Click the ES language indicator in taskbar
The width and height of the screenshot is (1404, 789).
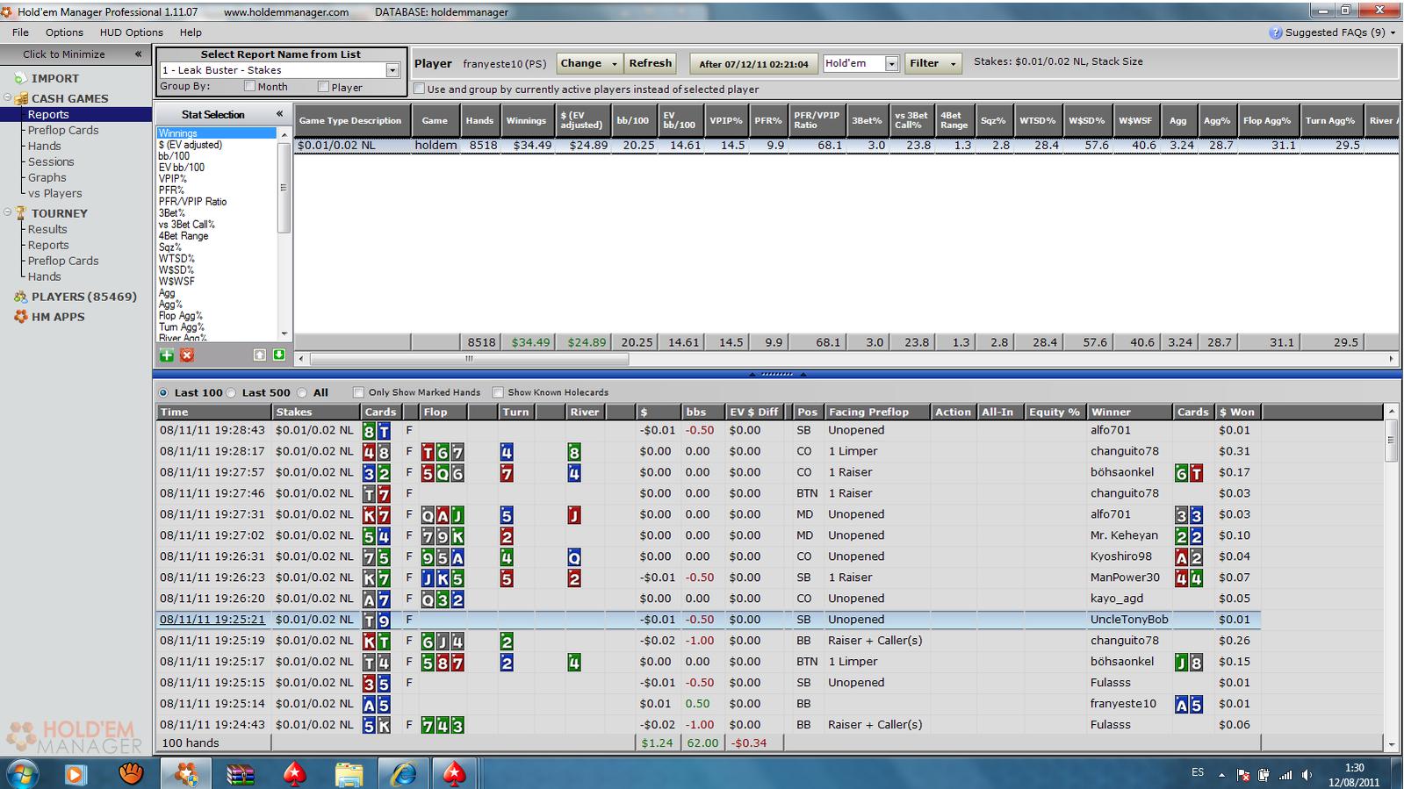(1198, 772)
